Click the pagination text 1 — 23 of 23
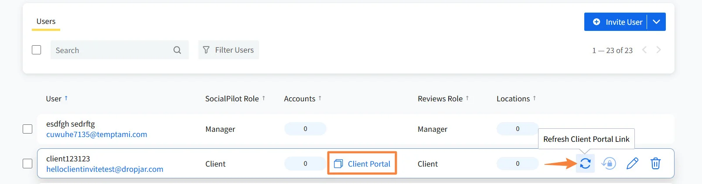Image resolution: width=702 pixels, height=184 pixels. [612, 50]
